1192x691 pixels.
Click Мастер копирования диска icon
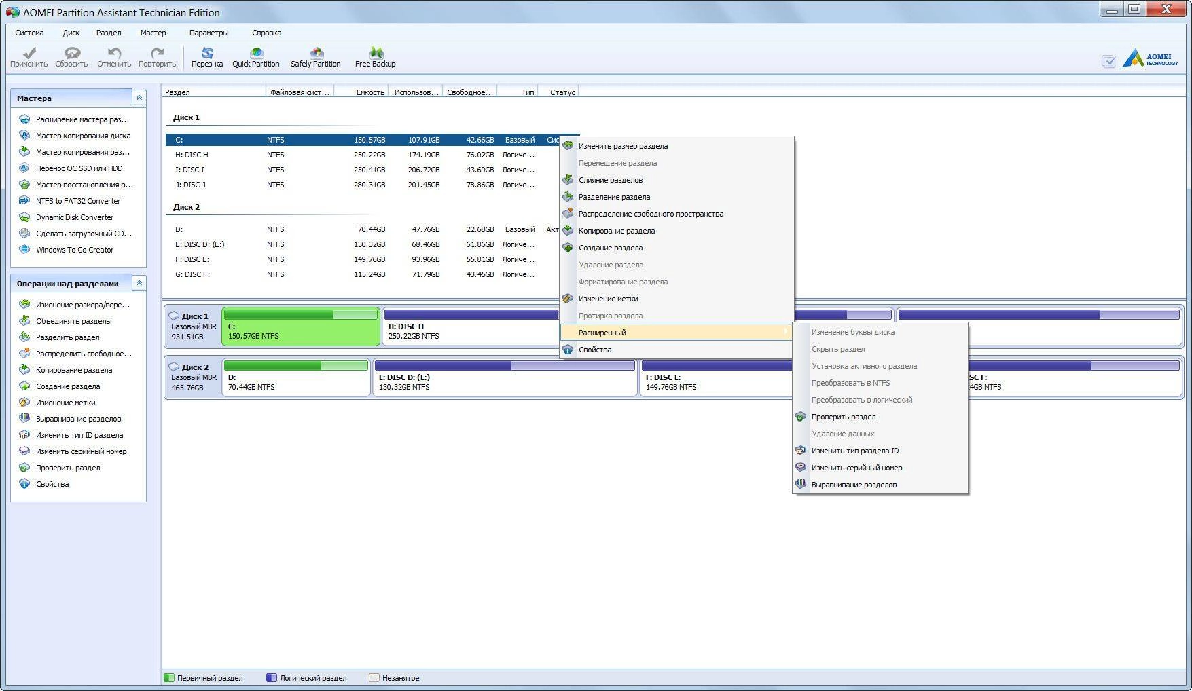tap(24, 136)
